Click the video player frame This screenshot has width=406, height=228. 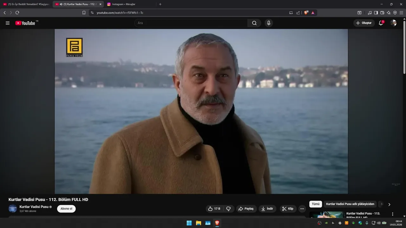tap(201, 111)
